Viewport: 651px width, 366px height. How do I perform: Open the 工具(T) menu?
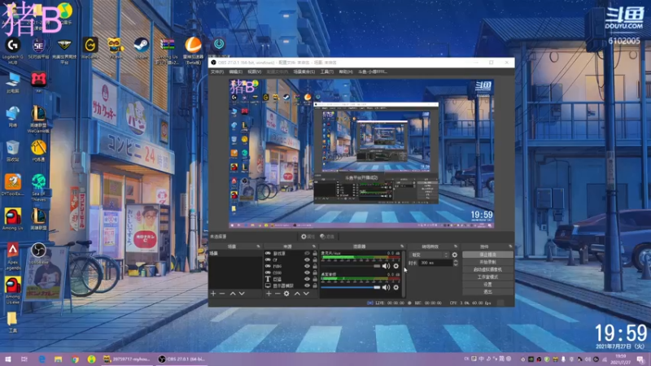tap(327, 72)
